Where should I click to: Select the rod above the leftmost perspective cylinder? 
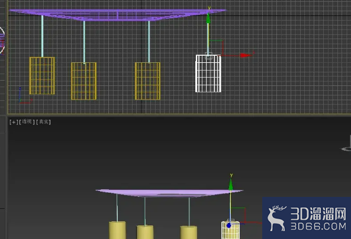pos(117,208)
